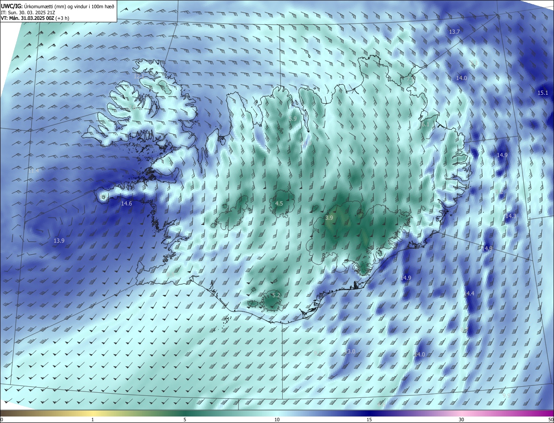
Task: Click the 50 tick on the color scale
Action: tap(551, 420)
